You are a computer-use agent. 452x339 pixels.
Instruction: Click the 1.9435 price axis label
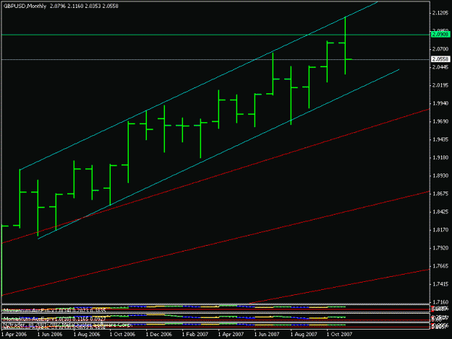pos(440,140)
